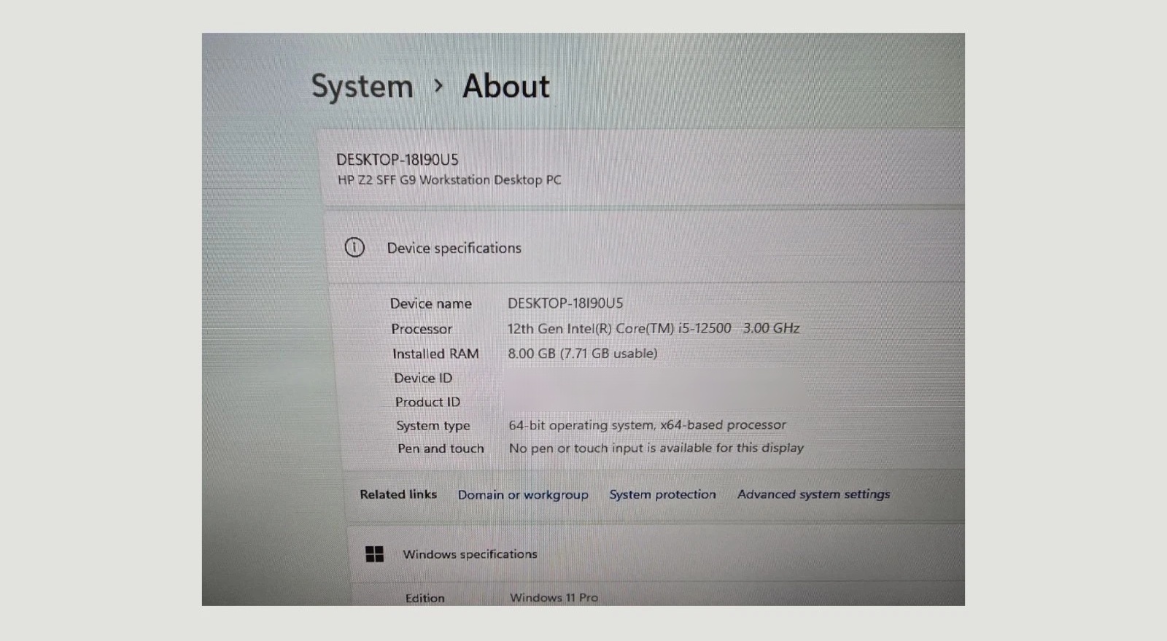Collapse the Device specifications section header
Screen dimensions: 1167x641
click(645, 248)
